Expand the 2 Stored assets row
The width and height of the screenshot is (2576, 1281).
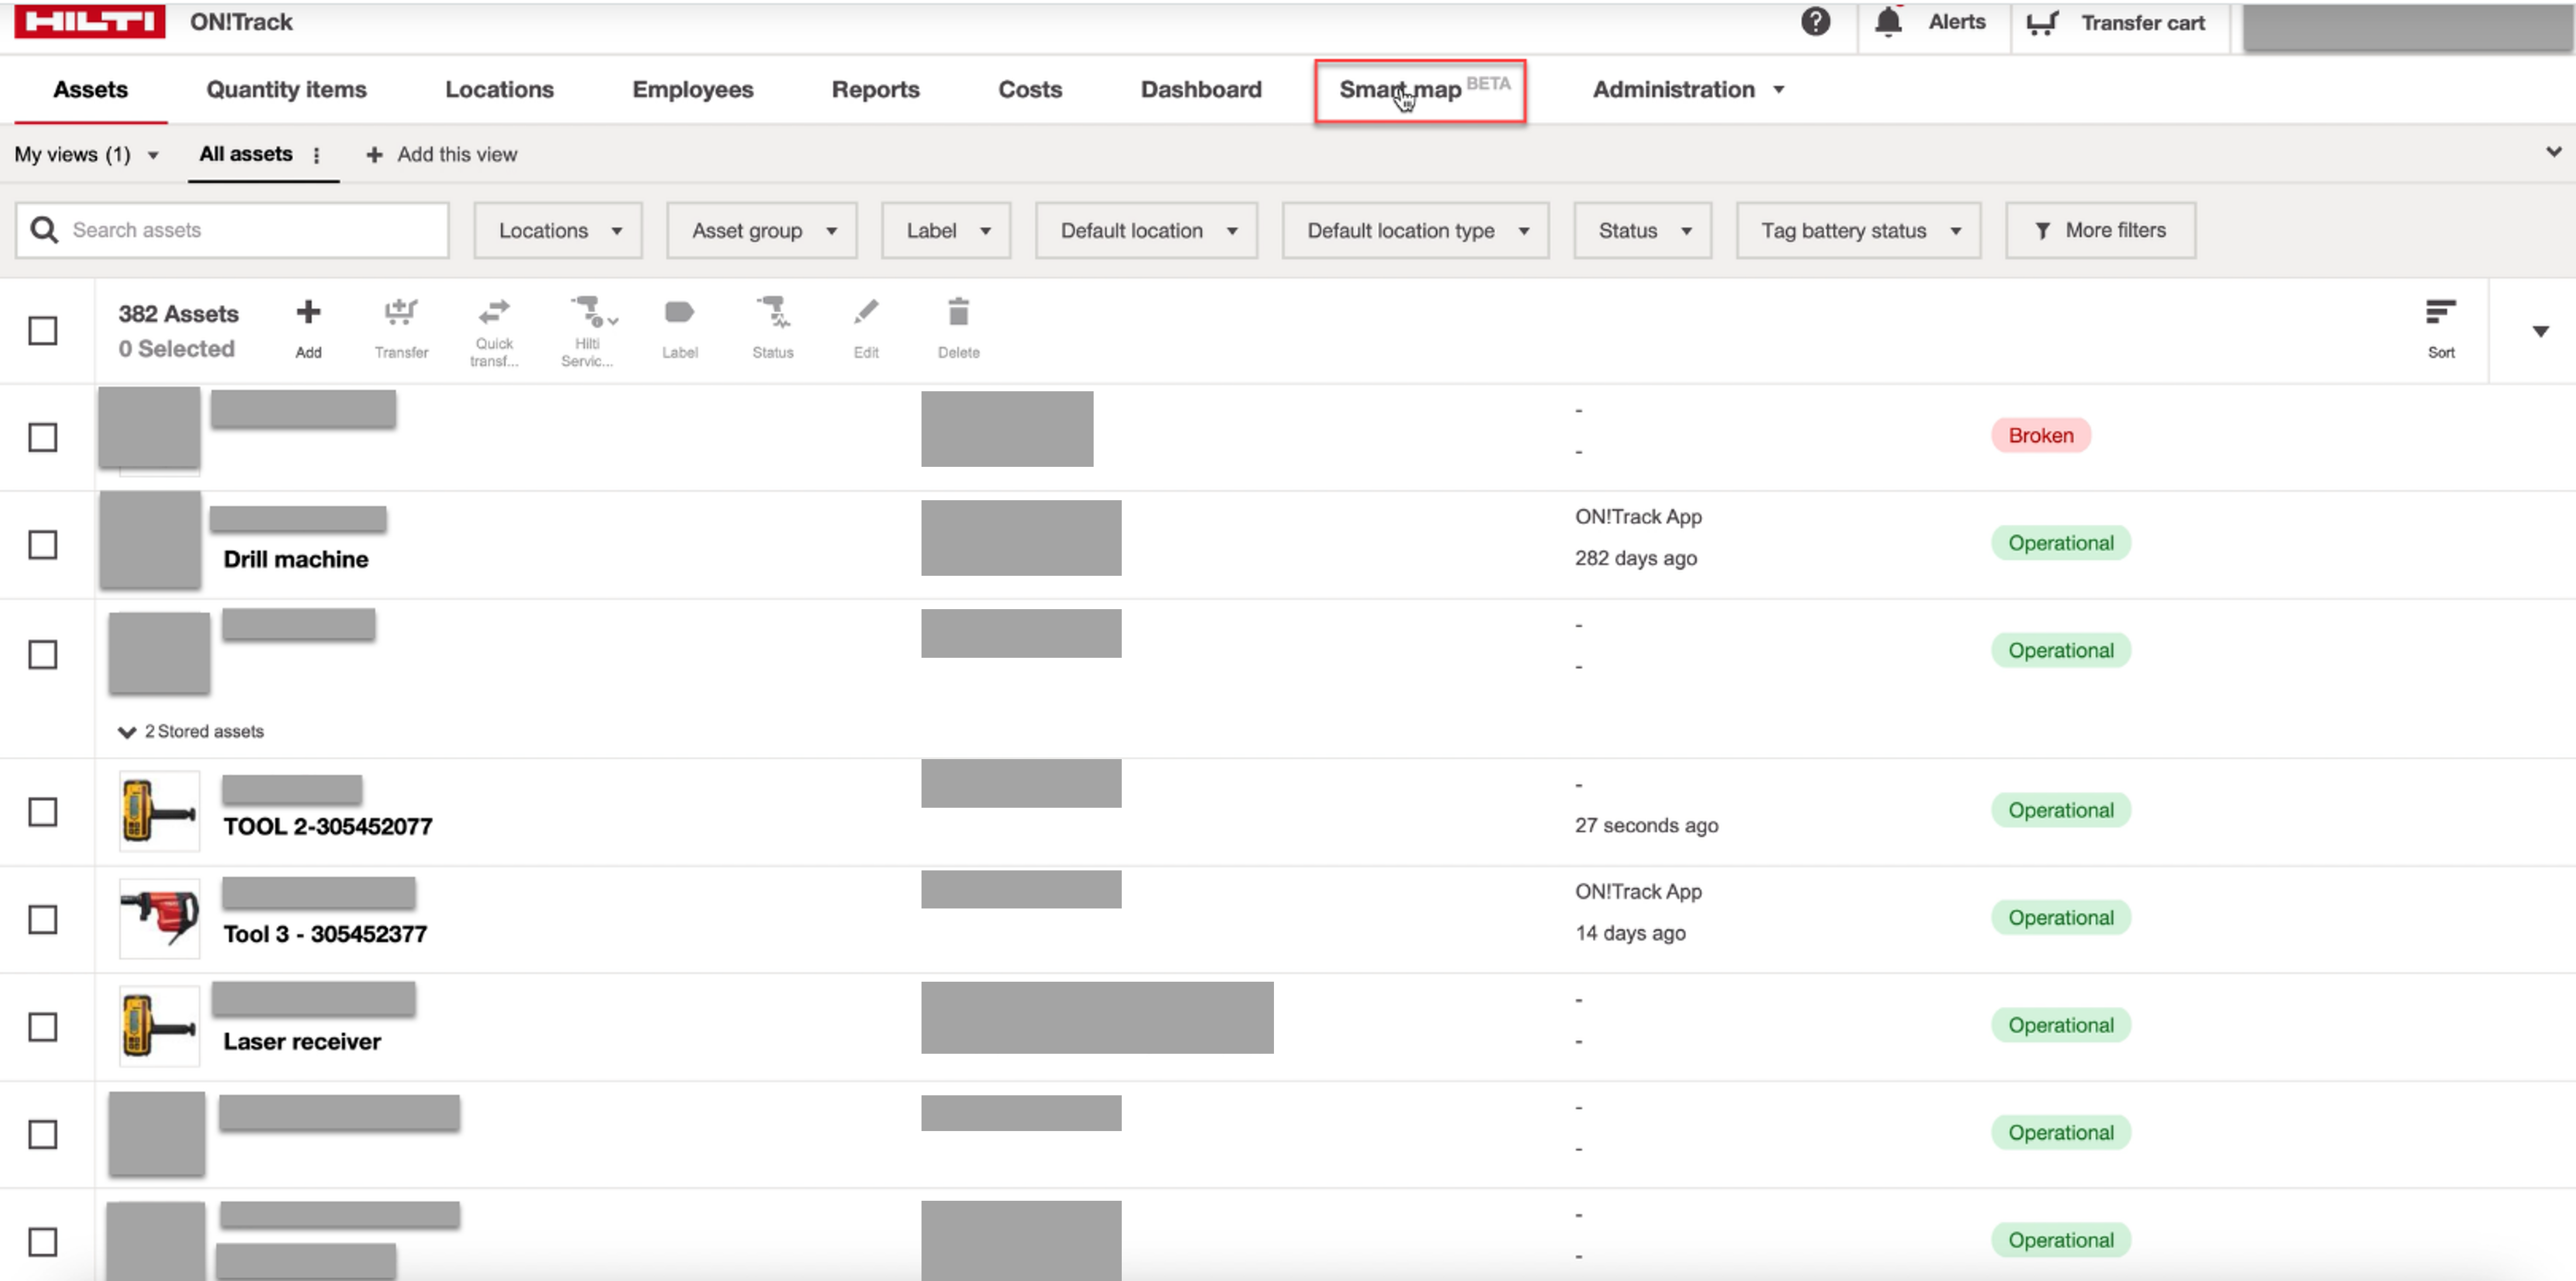(x=191, y=732)
